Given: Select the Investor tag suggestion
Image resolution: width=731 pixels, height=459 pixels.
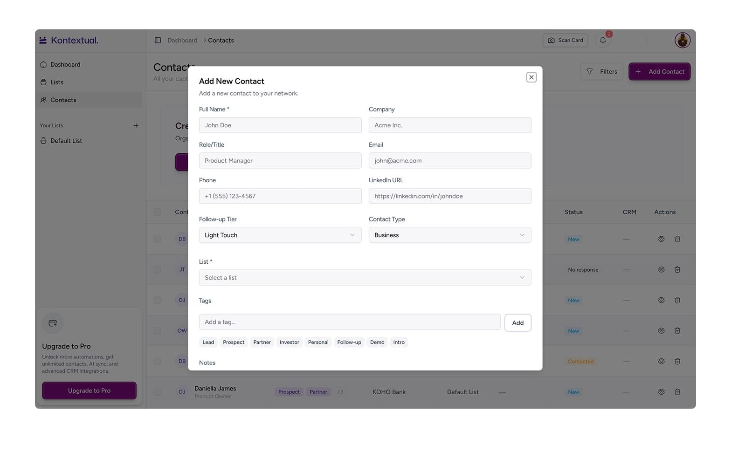Looking at the screenshot, I should [290, 342].
